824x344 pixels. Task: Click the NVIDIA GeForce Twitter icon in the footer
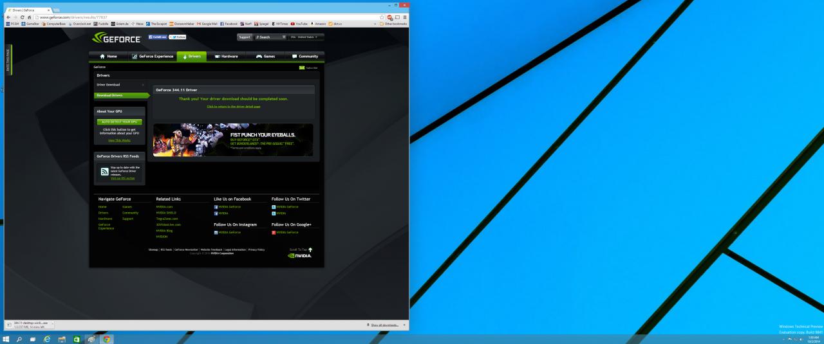click(x=274, y=207)
